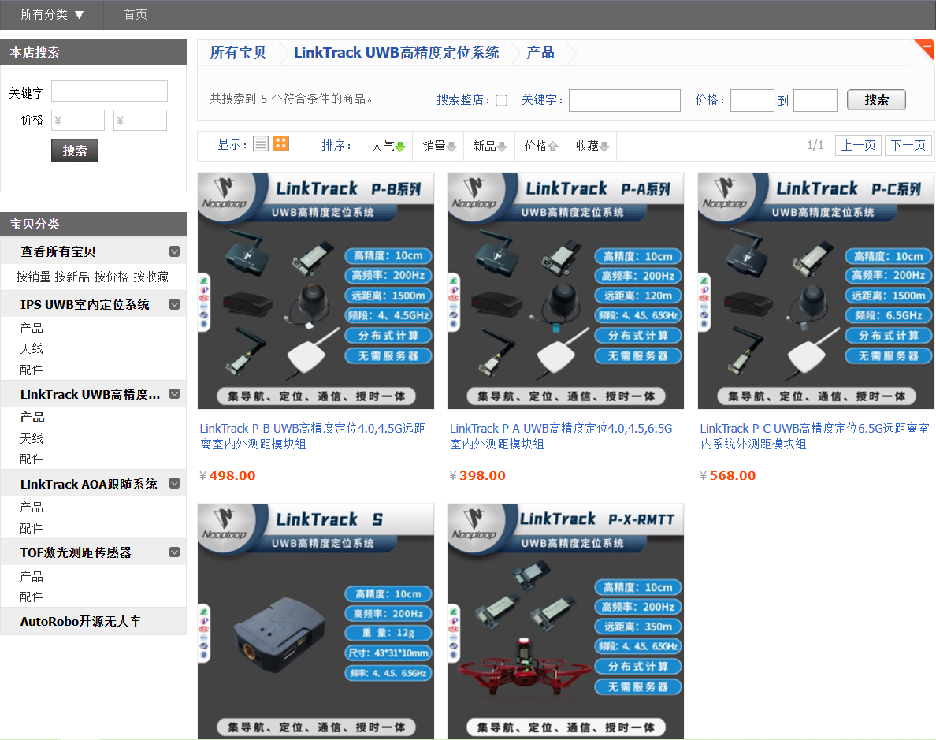This screenshot has height=740, width=936.
Task: Open 产品 under IPS UWB室内定位系统
Action: 31,328
